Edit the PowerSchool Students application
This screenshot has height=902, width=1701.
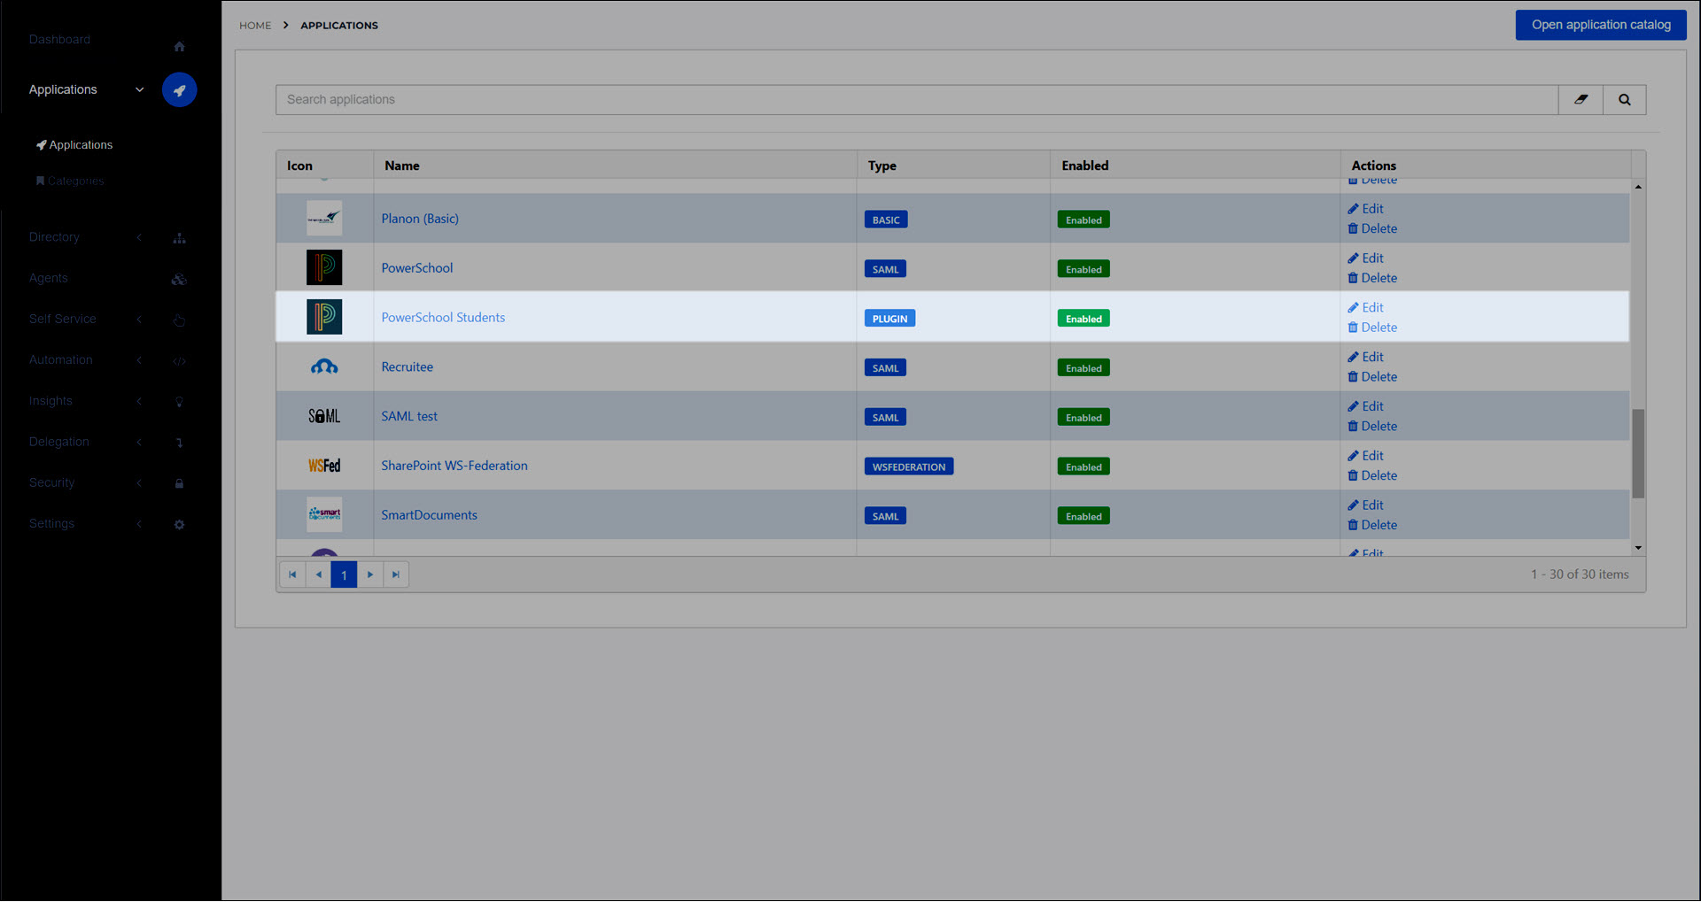point(1365,307)
